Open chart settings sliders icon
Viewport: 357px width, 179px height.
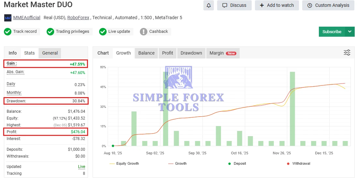tap(347, 53)
